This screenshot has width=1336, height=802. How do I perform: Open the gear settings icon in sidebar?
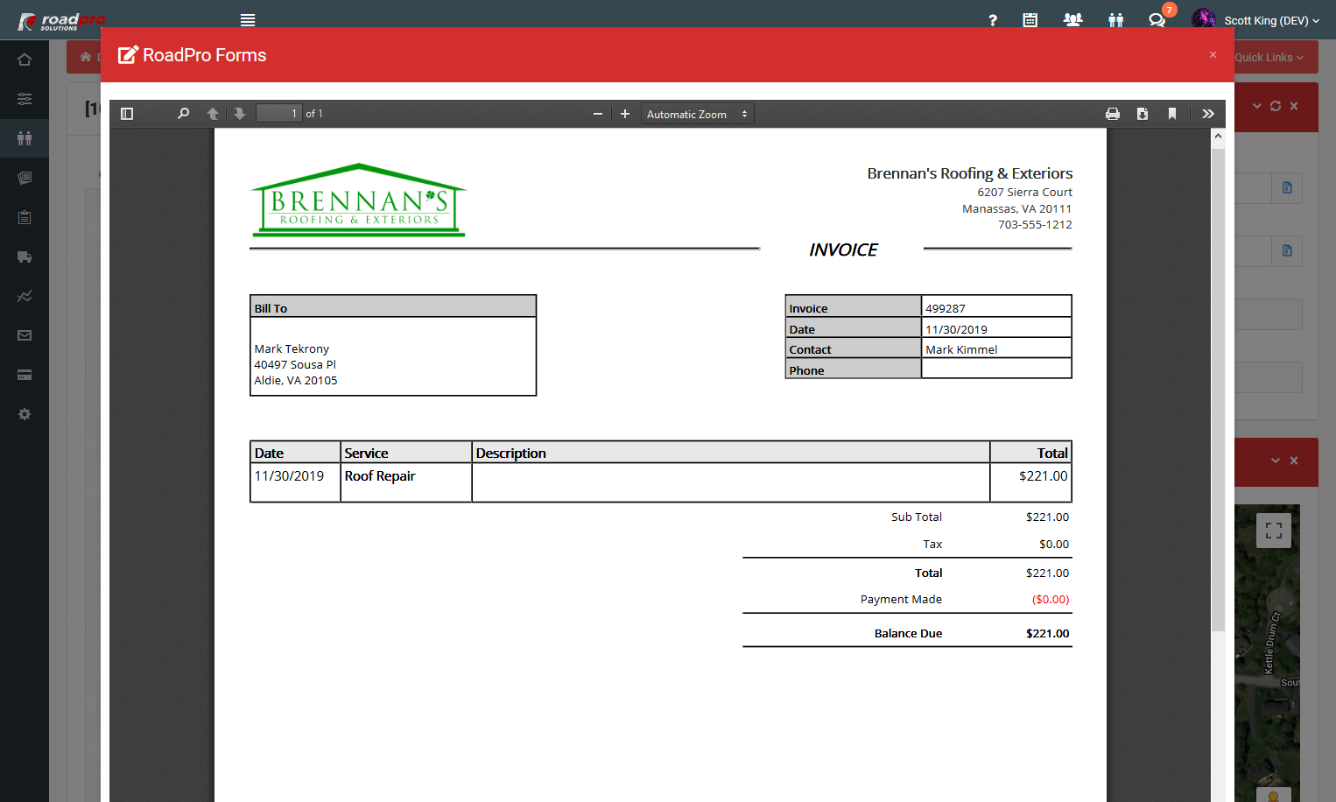(x=25, y=414)
